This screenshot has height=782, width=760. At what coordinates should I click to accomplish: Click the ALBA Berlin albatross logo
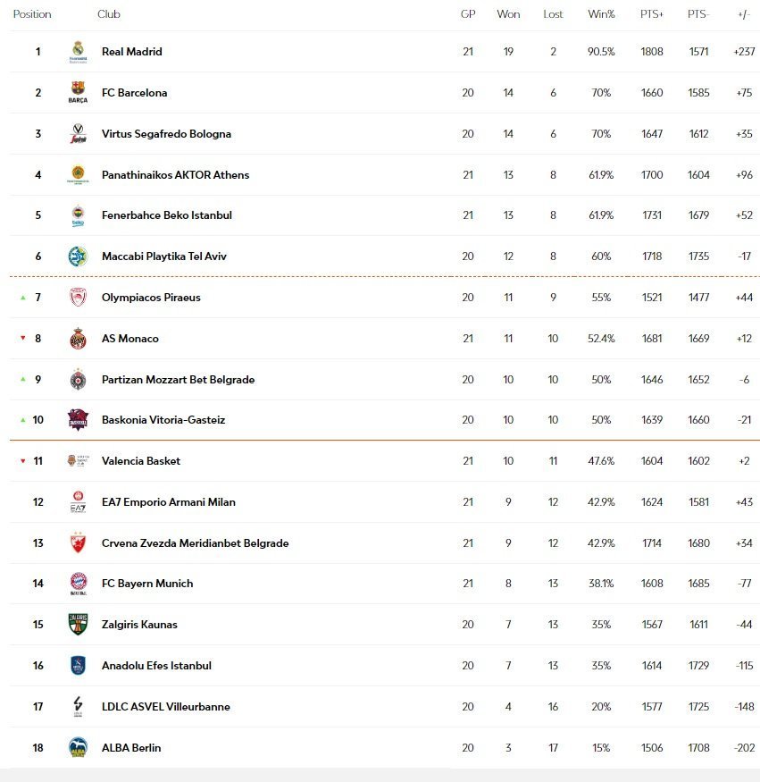point(78,747)
